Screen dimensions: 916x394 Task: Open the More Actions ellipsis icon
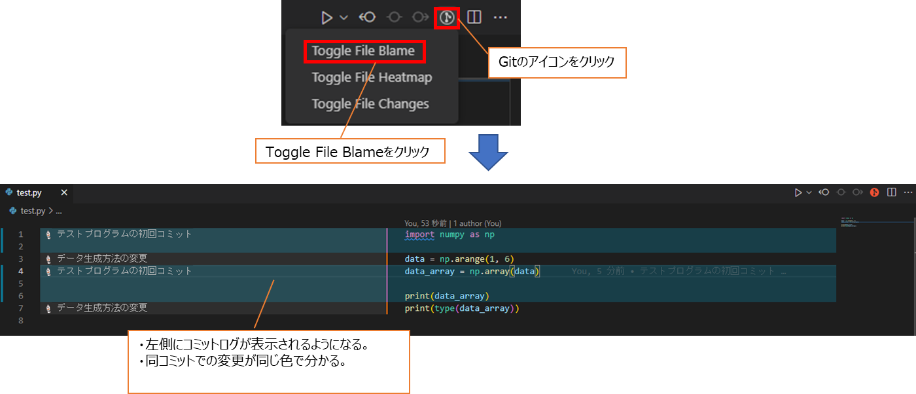click(x=501, y=18)
